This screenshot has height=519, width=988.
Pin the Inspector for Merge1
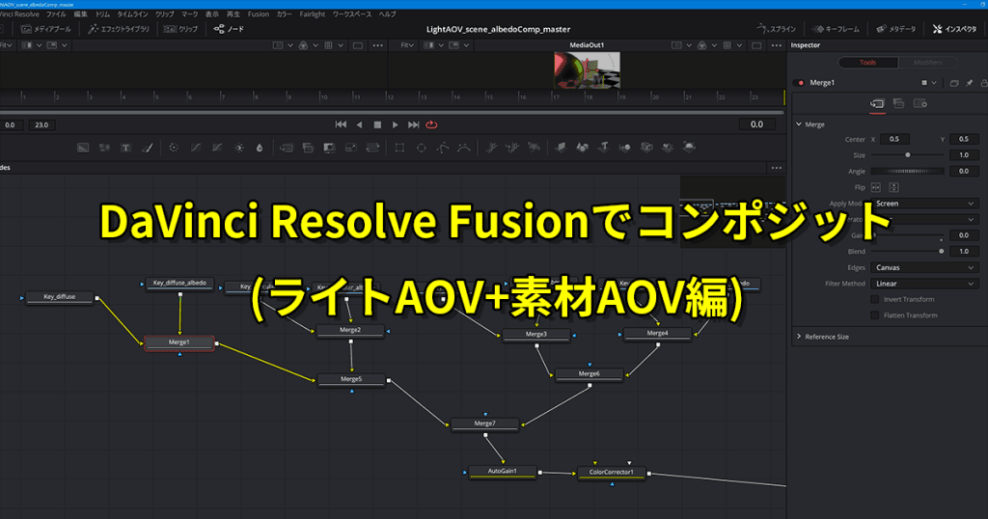[x=968, y=83]
